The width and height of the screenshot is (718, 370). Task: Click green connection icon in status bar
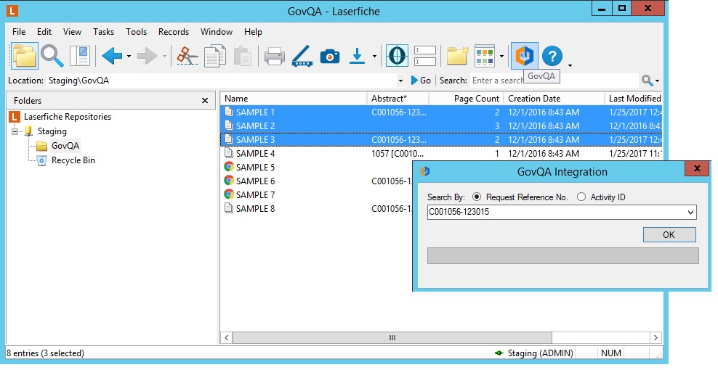click(x=499, y=353)
